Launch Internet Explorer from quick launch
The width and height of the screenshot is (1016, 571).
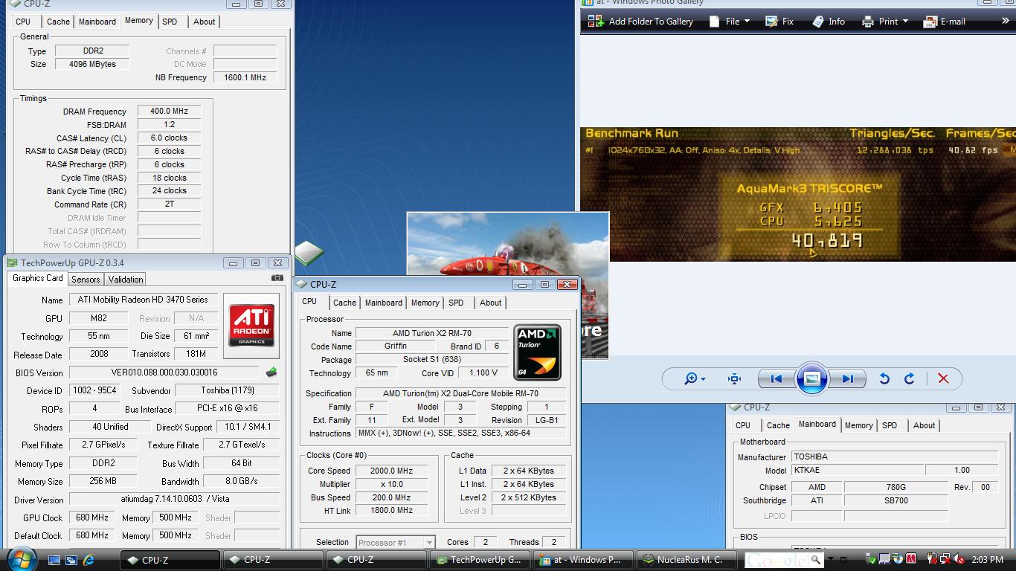coord(89,560)
